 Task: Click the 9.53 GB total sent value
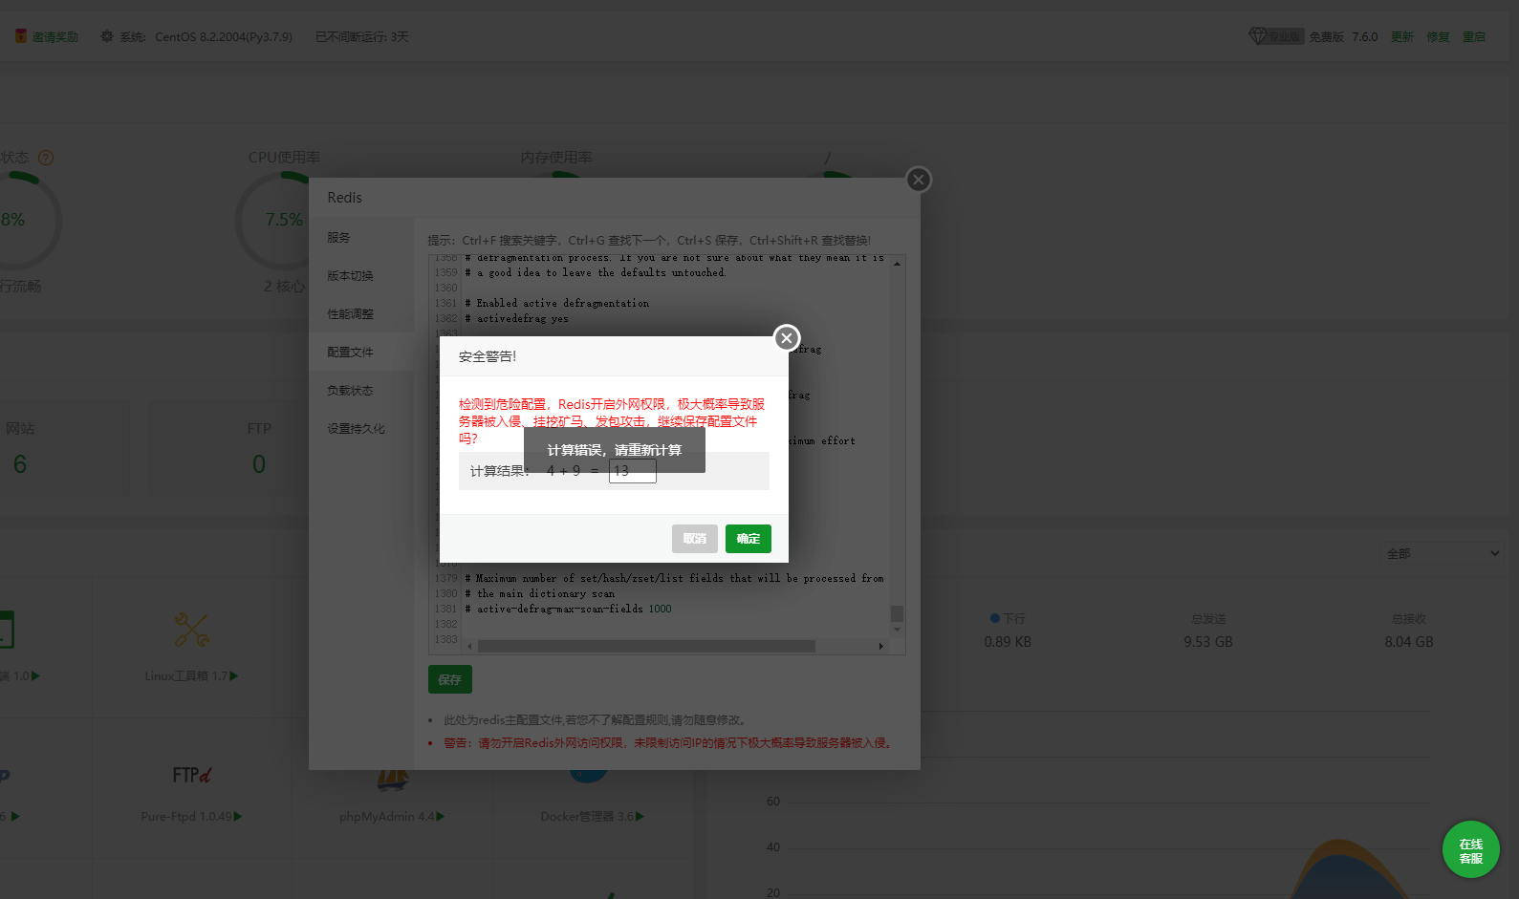[x=1208, y=642]
